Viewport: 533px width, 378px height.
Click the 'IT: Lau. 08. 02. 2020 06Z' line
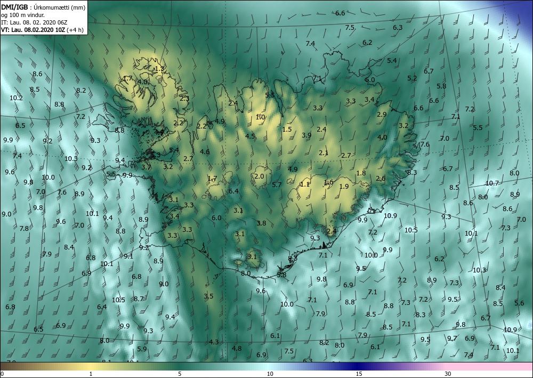[34, 22]
